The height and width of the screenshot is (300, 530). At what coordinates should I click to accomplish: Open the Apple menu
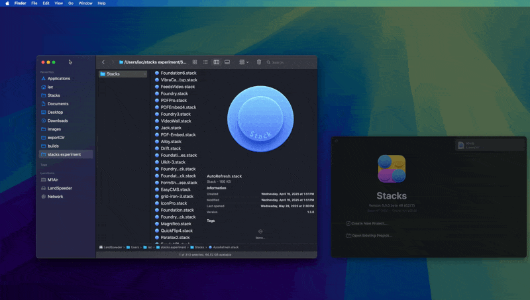point(7,3)
